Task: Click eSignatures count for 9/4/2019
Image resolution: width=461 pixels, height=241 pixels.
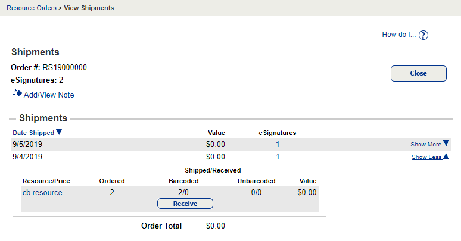Action: click(277, 157)
